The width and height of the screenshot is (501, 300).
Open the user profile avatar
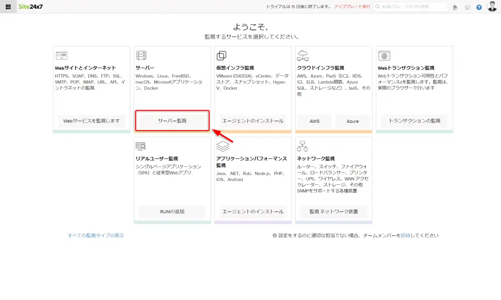[492, 7]
